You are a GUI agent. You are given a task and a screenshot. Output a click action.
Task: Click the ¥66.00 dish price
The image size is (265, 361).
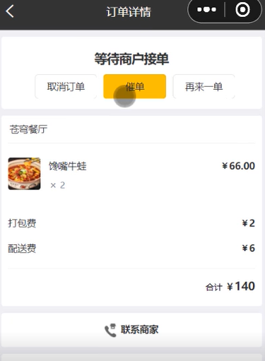[x=238, y=166]
